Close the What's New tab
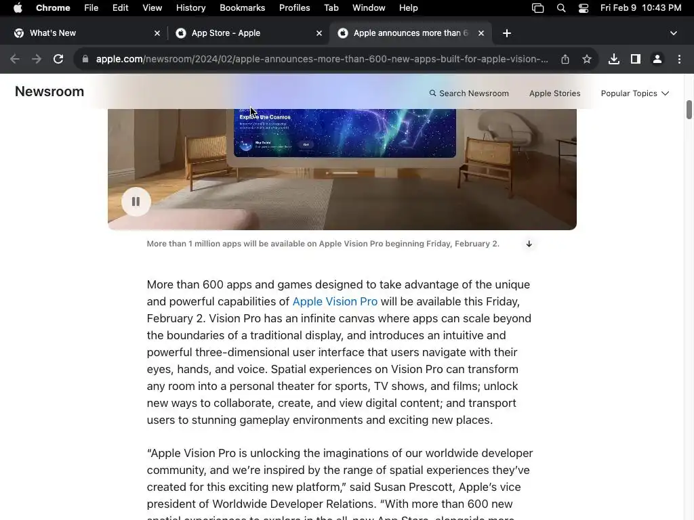This screenshot has height=520, width=694. point(157,33)
